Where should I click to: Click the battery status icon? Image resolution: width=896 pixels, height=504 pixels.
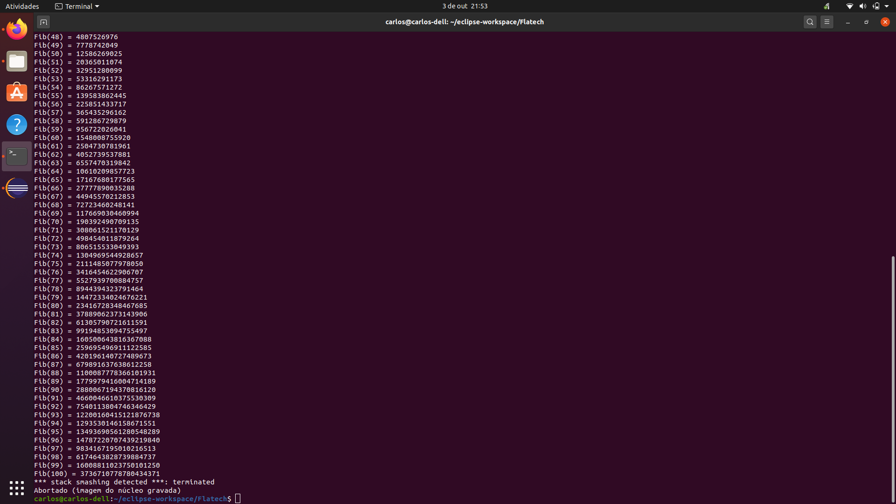[x=876, y=6]
